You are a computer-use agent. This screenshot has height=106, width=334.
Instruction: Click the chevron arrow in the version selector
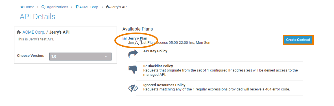106,57
